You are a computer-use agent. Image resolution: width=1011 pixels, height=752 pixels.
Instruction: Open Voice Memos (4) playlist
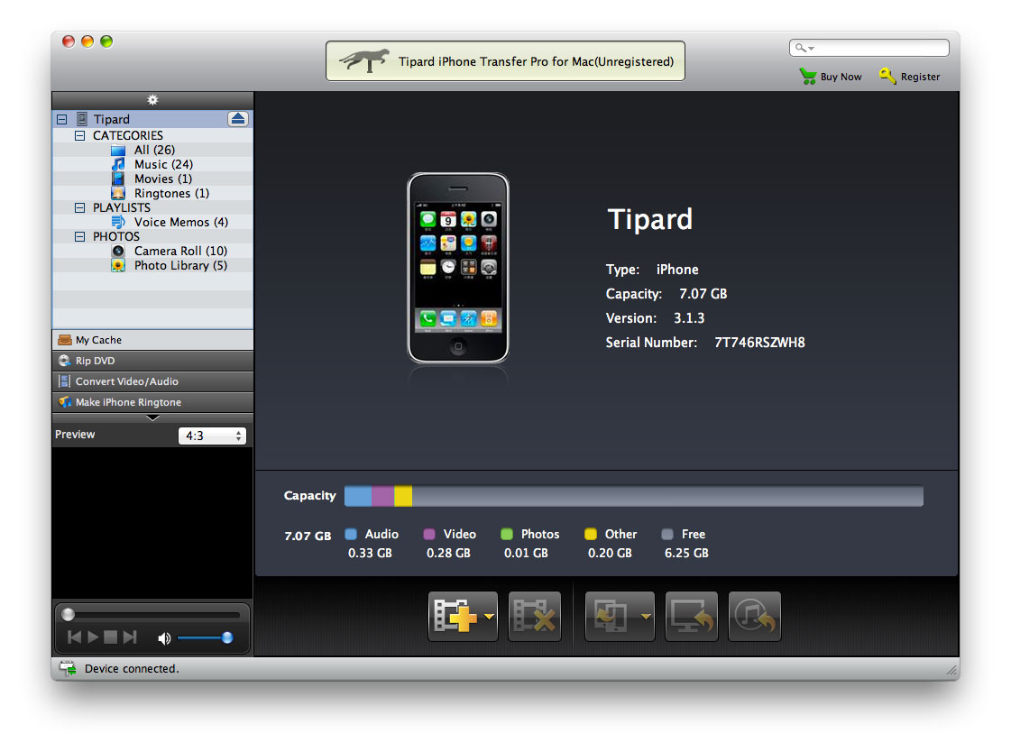click(x=152, y=223)
